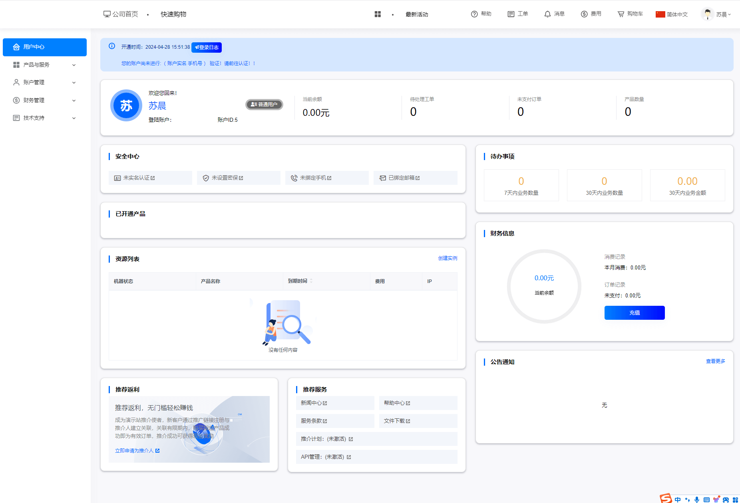The image size is (740, 503).
Task: Click the 30天内业务数量 card
Action: point(604,185)
